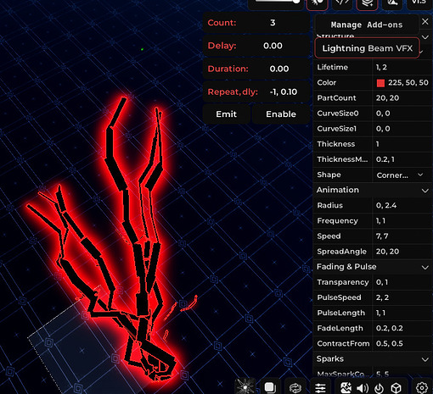Select the spark burst thumbnail icon
The image size is (433, 394).
[x=245, y=386]
